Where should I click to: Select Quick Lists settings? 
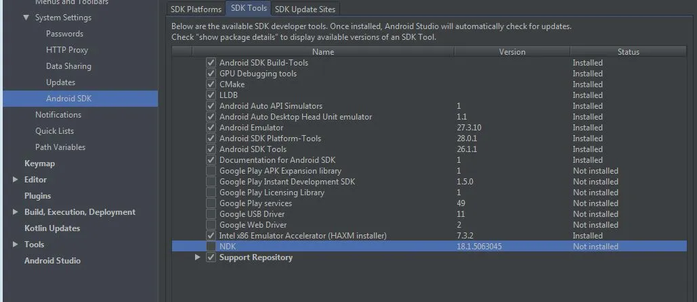55,131
